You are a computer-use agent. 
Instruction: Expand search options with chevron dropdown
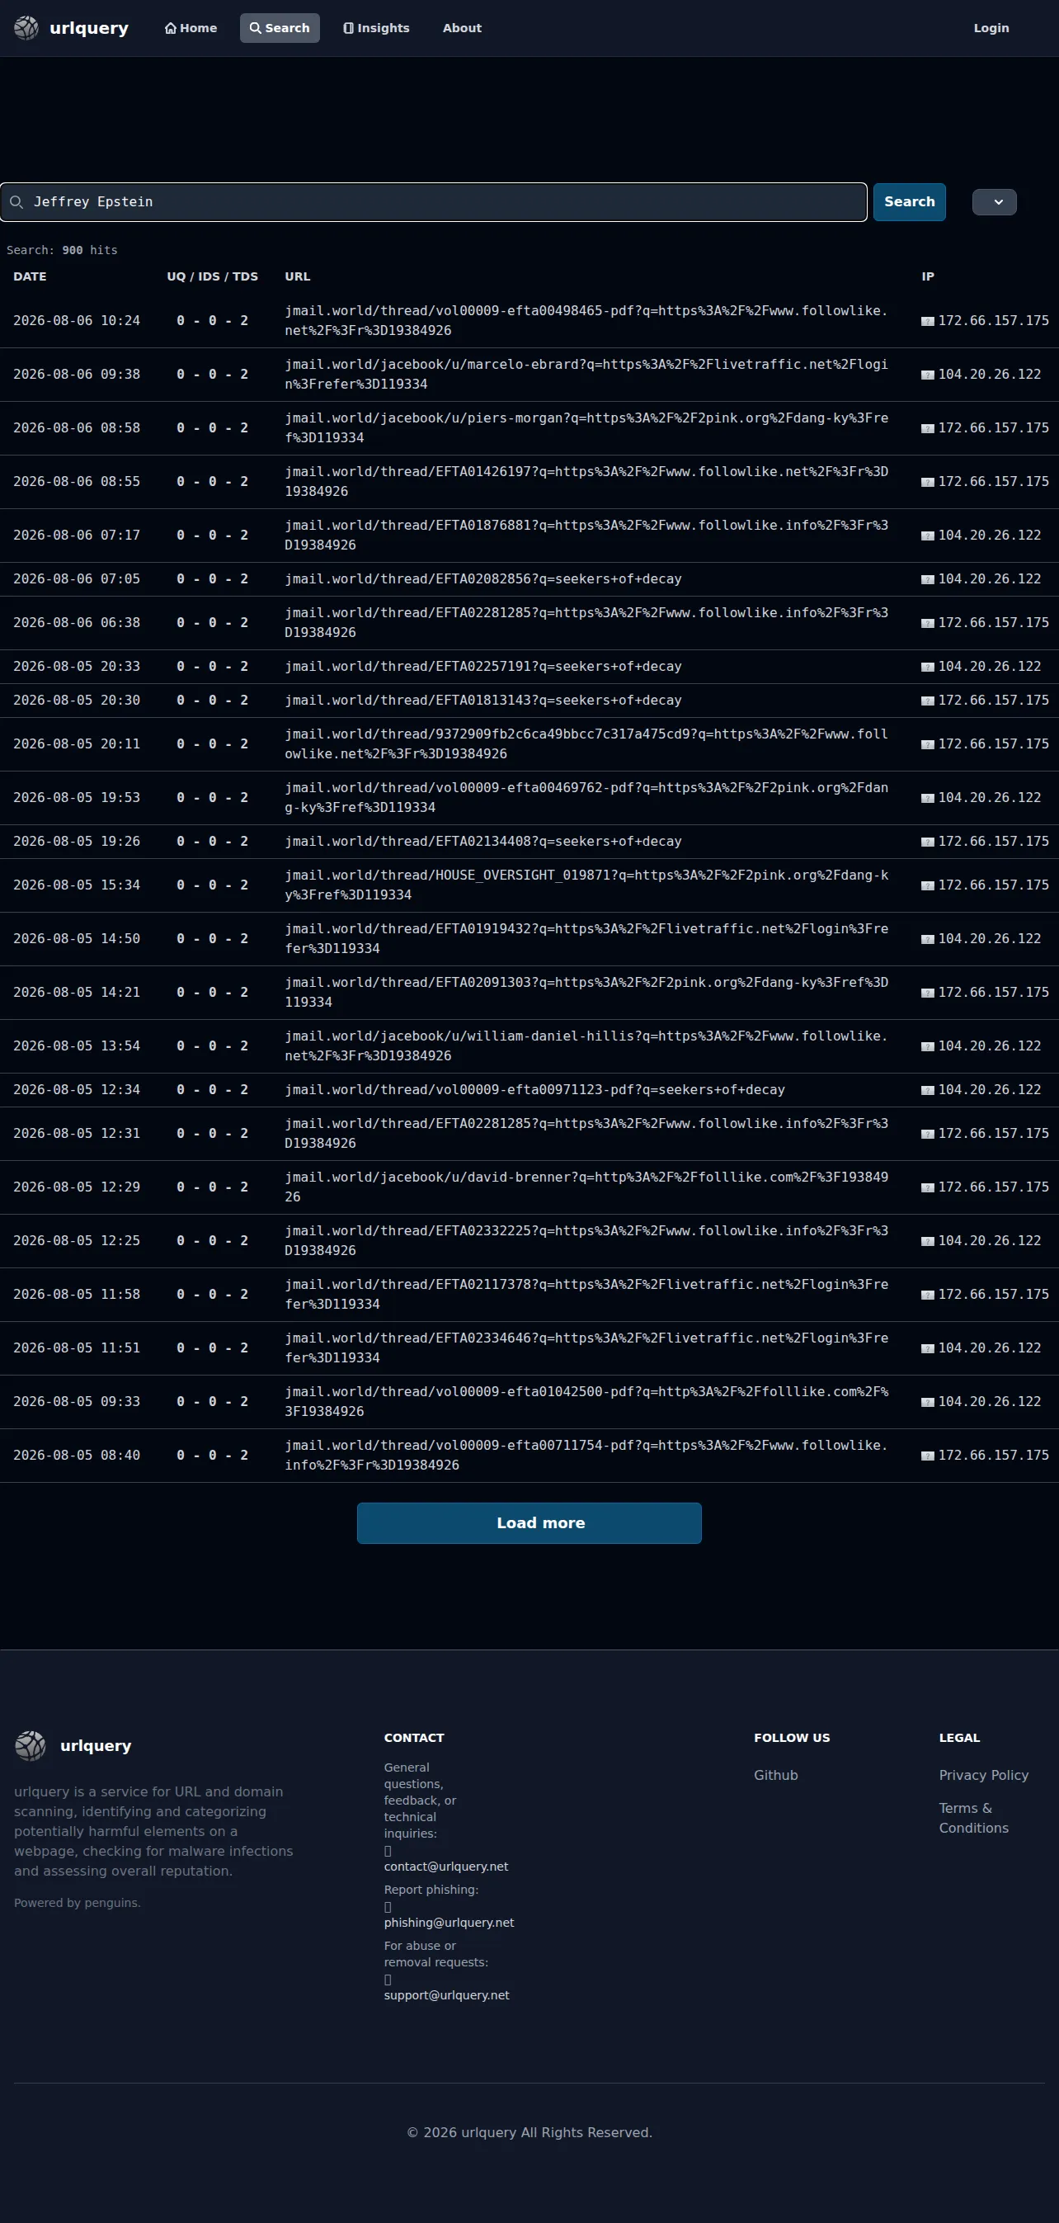995,202
